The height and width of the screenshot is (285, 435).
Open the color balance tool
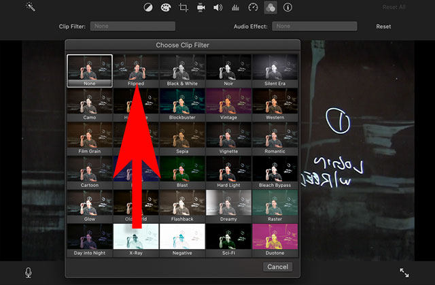tap(148, 7)
